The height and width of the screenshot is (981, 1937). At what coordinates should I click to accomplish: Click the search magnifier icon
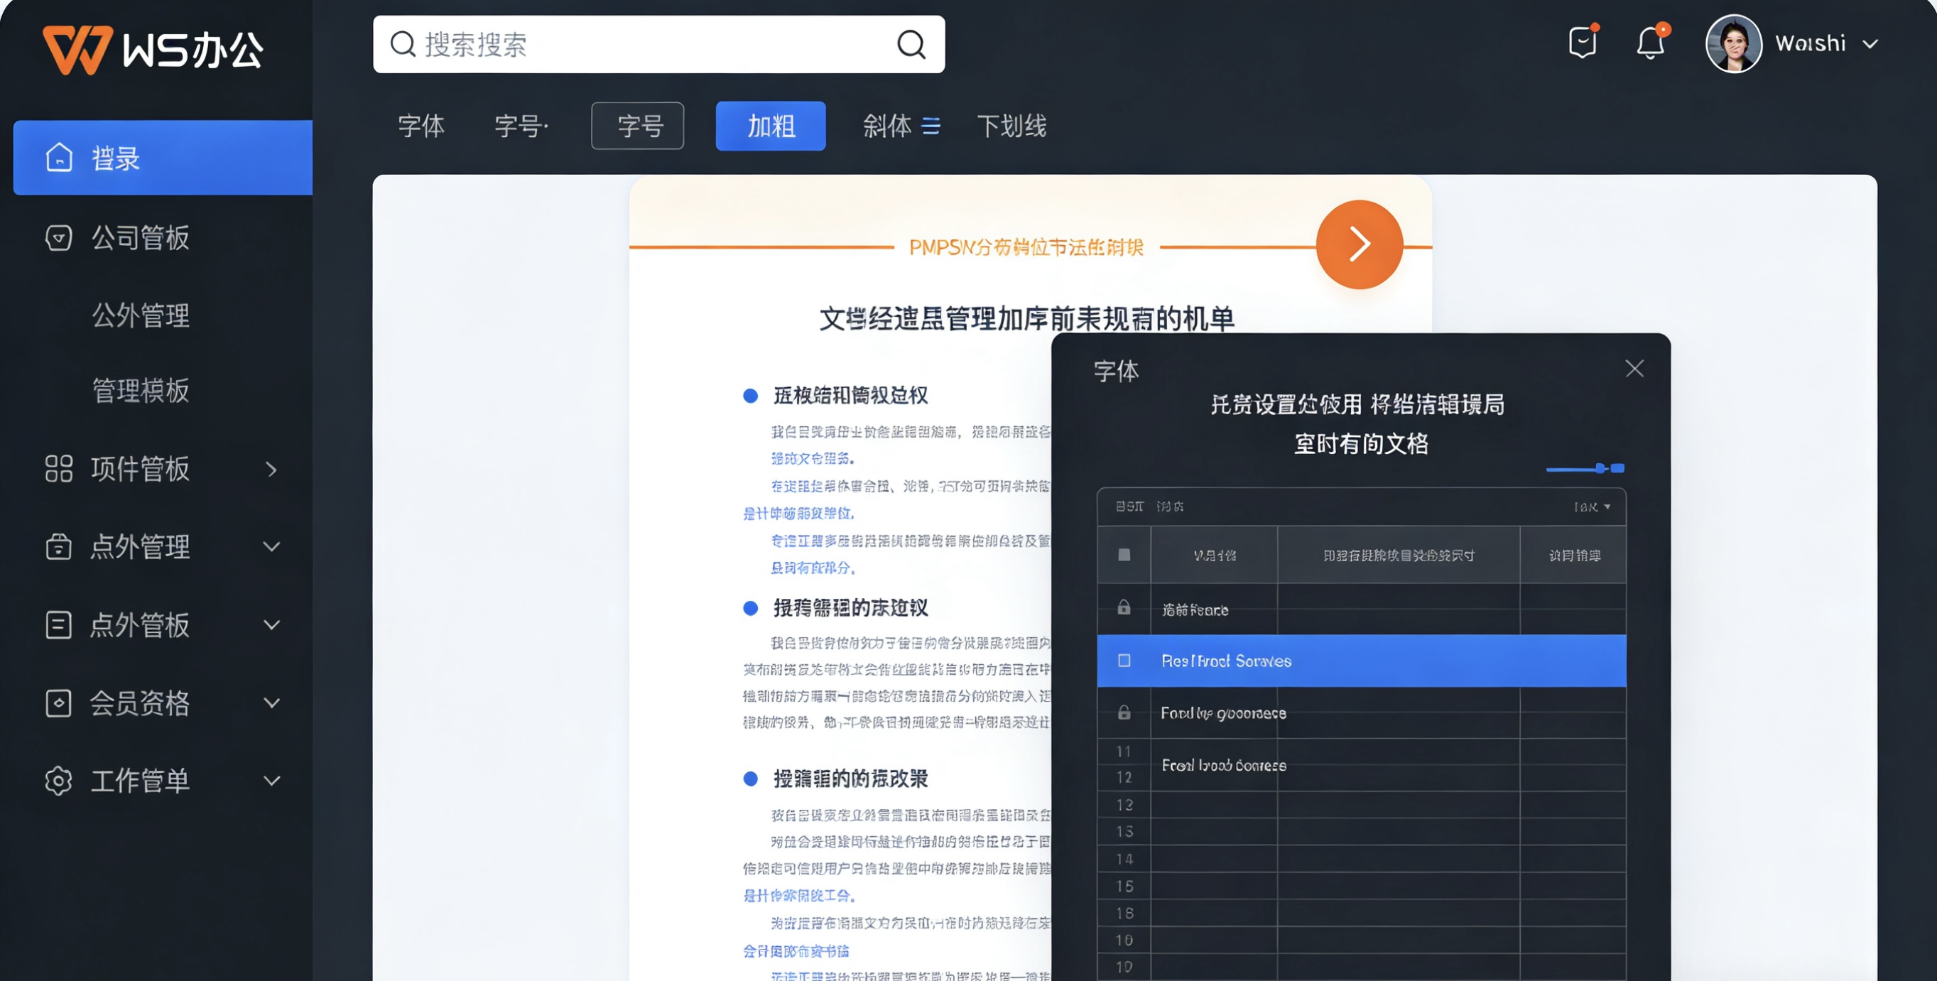[911, 43]
